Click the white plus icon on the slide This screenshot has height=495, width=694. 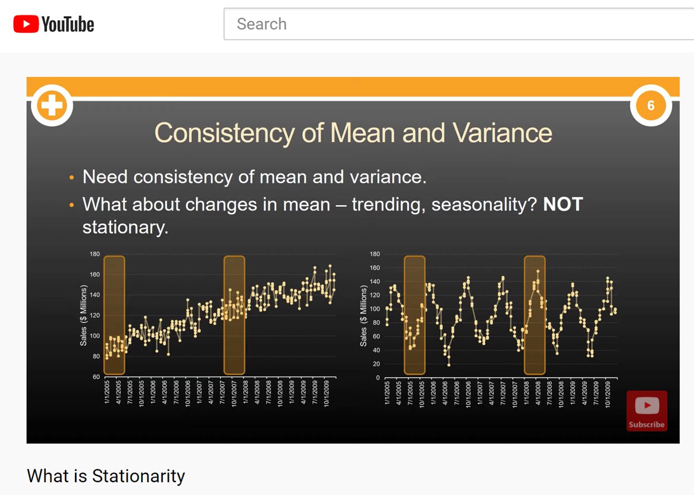pyautogui.click(x=52, y=105)
